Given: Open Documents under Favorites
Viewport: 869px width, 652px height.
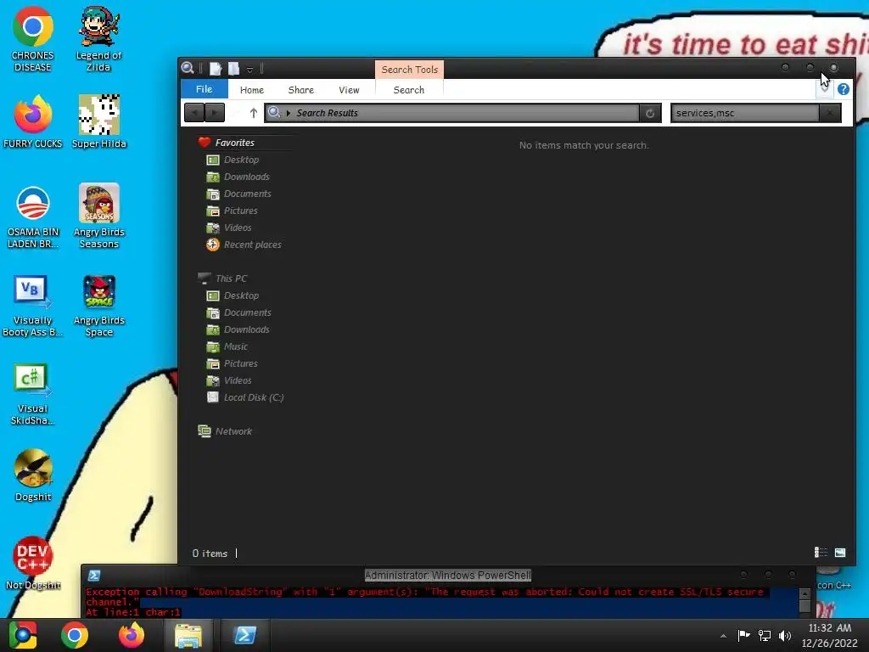Looking at the screenshot, I should tap(238, 194).
